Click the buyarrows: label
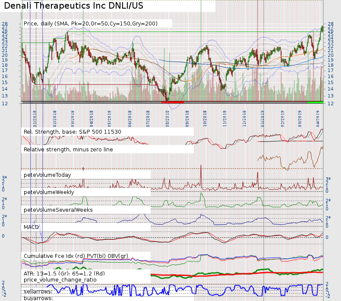The width and height of the screenshot is (341, 301). click(x=38, y=298)
